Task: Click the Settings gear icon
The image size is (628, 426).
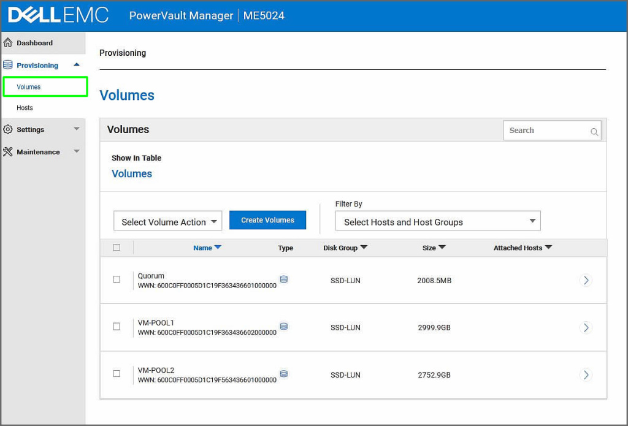Action: pos(8,129)
